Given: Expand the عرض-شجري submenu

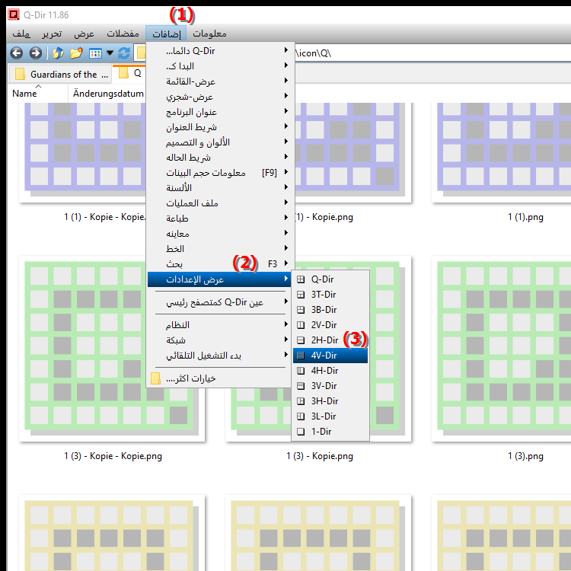Looking at the screenshot, I should 219,97.
